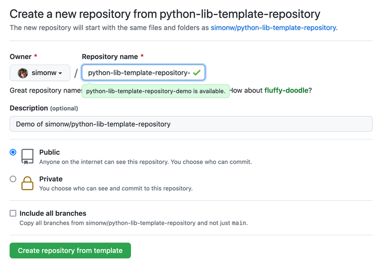Click the Private padlock icon

coord(28,183)
